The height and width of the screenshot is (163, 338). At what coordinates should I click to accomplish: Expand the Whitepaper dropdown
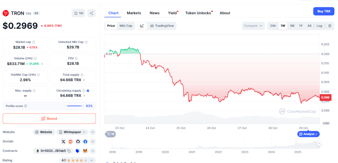[85, 132]
